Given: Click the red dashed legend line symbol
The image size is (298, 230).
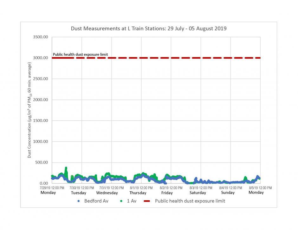Looking at the screenshot, I should (146, 201).
